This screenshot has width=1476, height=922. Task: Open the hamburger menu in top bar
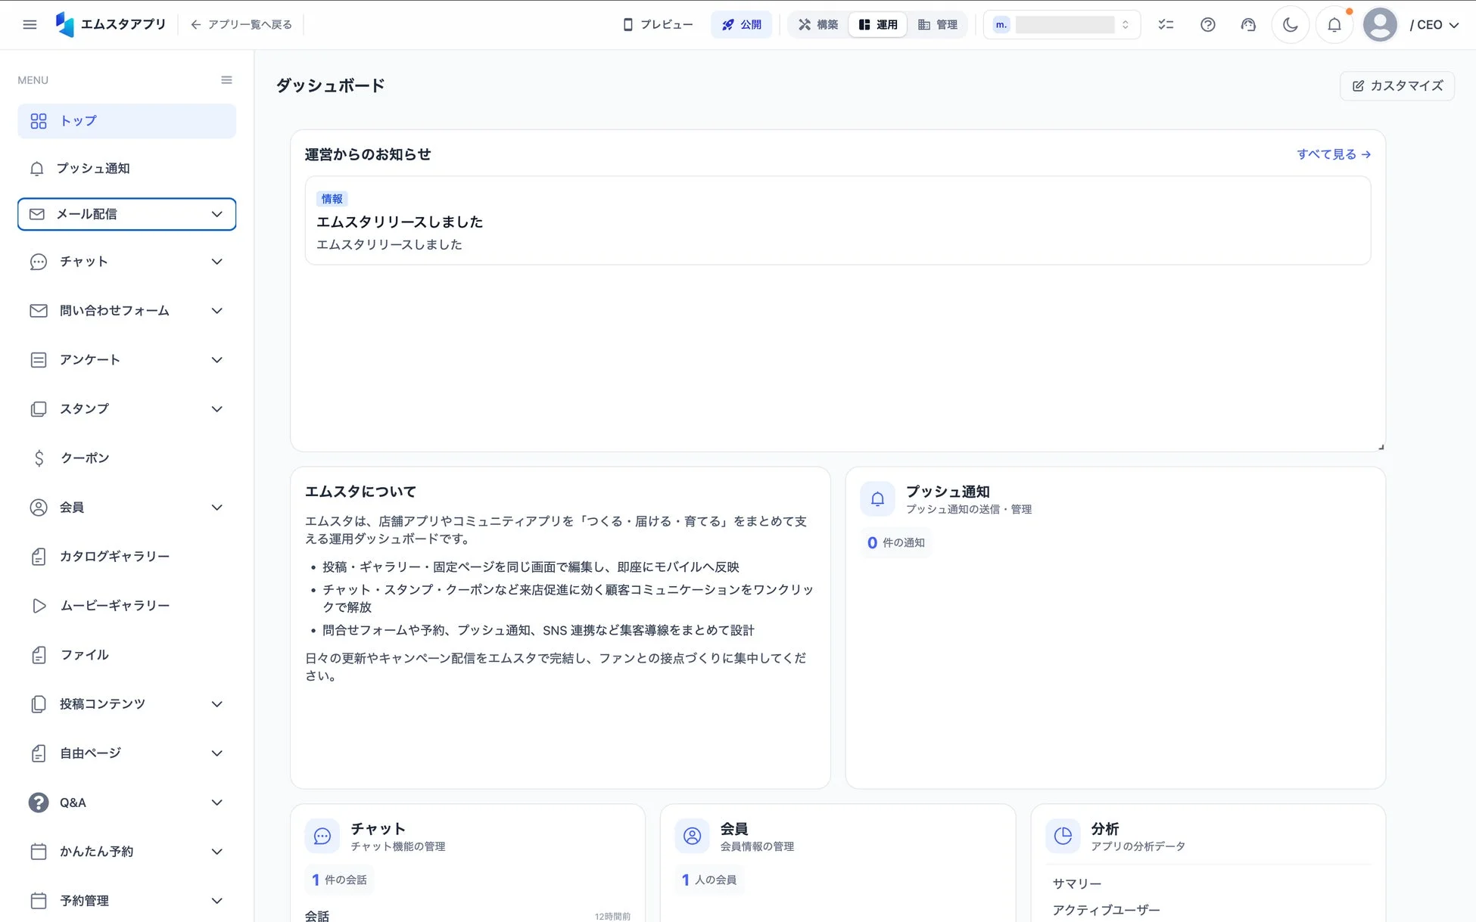tap(30, 24)
